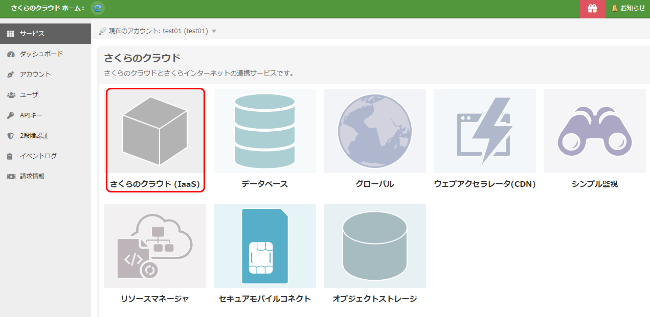Screen dimensions: 650x317
Task: Click the ユーザ people icon in sidebar
Action: (x=11, y=95)
